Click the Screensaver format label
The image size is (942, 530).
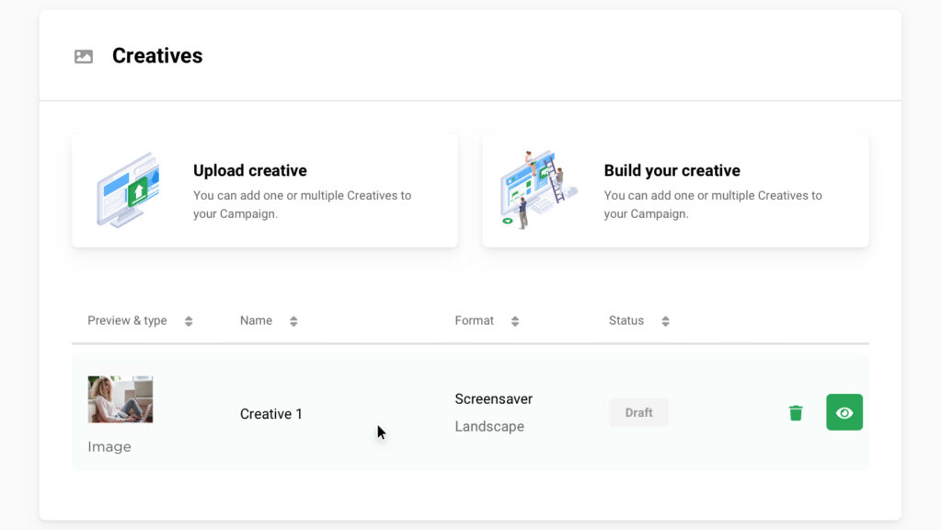click(493, 398)
